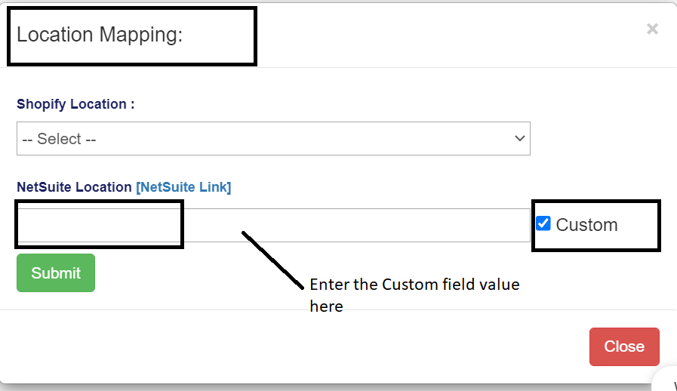The image size is (677, 391).
Task: Click the 'Shopify Location :' field label
Action: coord(75,104)
